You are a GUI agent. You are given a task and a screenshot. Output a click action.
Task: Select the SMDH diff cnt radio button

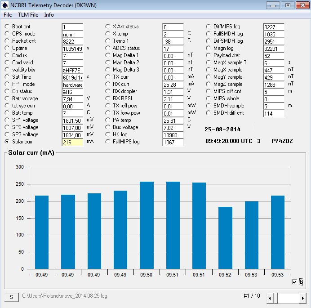click(208, 113)
